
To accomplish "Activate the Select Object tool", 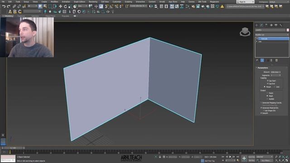I will [40, 6].
